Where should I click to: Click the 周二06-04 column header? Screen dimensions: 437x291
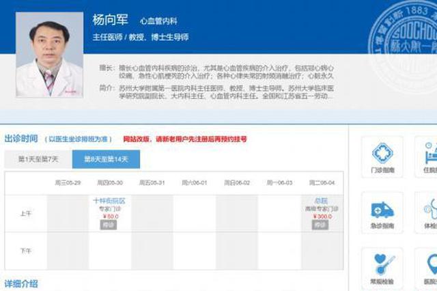pyautogui.click(x=322, y=183)
